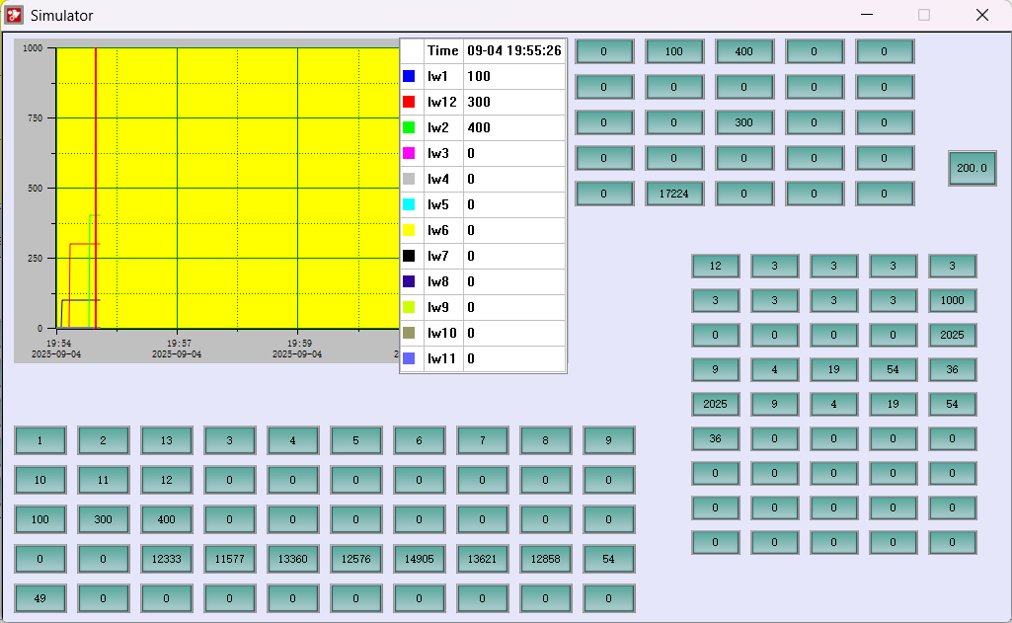Click the numeric field showing 13621
Screen dimensions: 1012x623
482,559
